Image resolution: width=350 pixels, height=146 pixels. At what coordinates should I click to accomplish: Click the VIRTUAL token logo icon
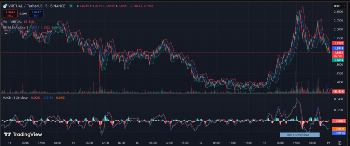[6, 6]
